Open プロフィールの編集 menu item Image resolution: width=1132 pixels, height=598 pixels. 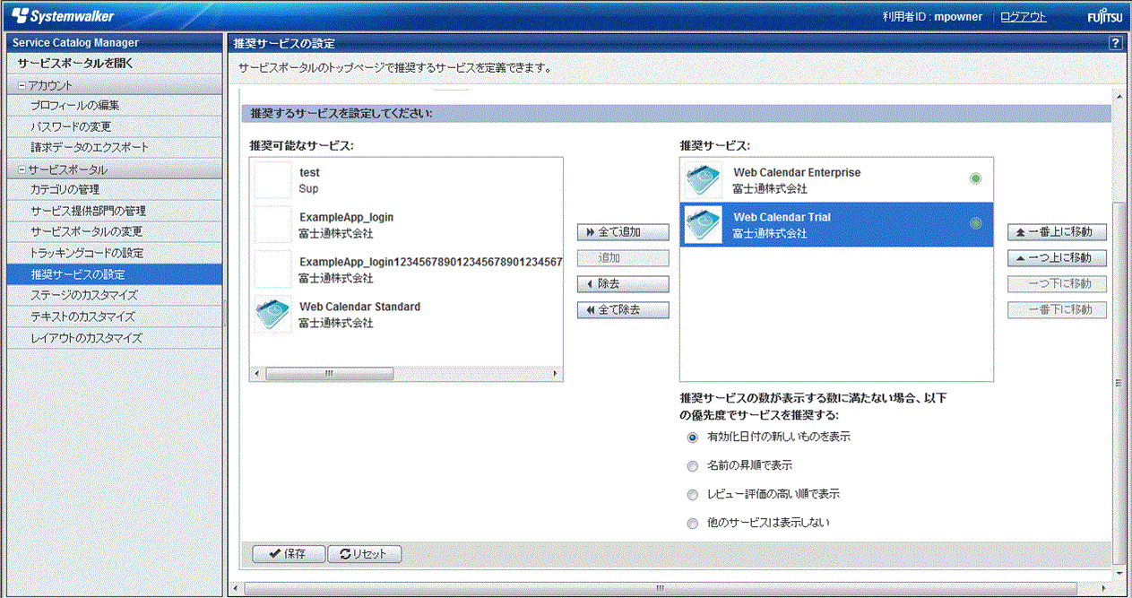pos(115,106)
